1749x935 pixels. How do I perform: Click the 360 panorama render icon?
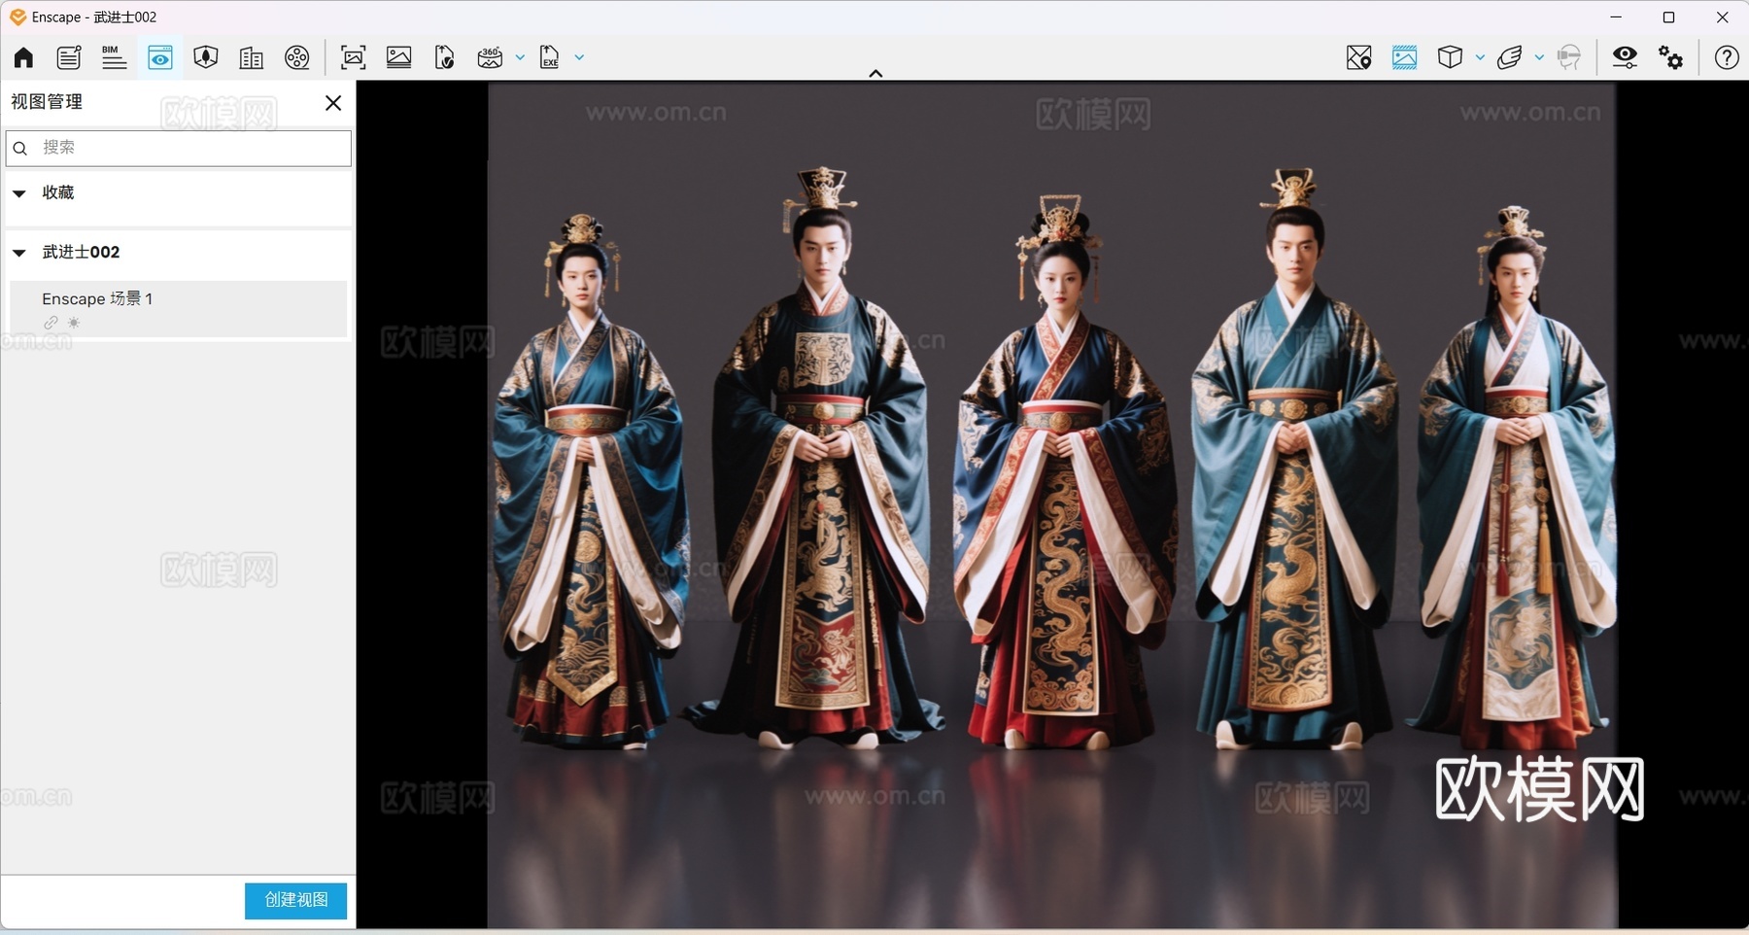[x=490, y=57]
